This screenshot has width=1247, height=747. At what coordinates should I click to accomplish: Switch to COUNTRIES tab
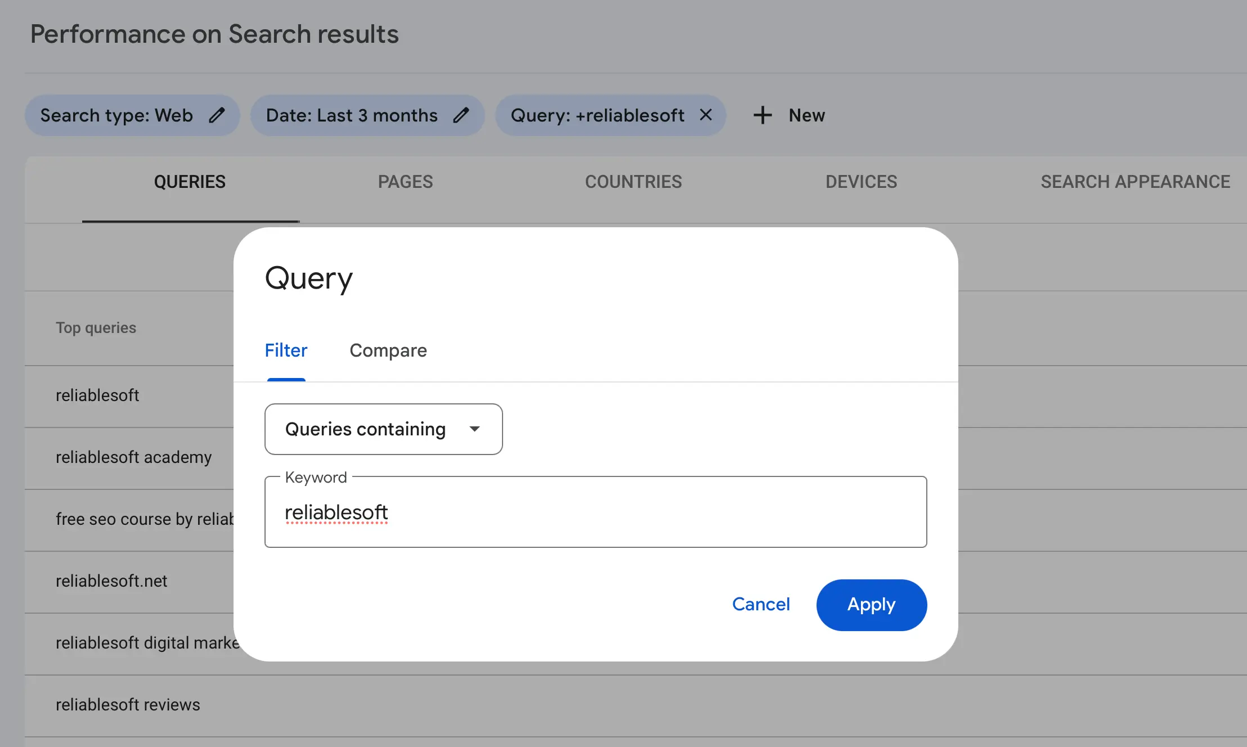[633, 182]
